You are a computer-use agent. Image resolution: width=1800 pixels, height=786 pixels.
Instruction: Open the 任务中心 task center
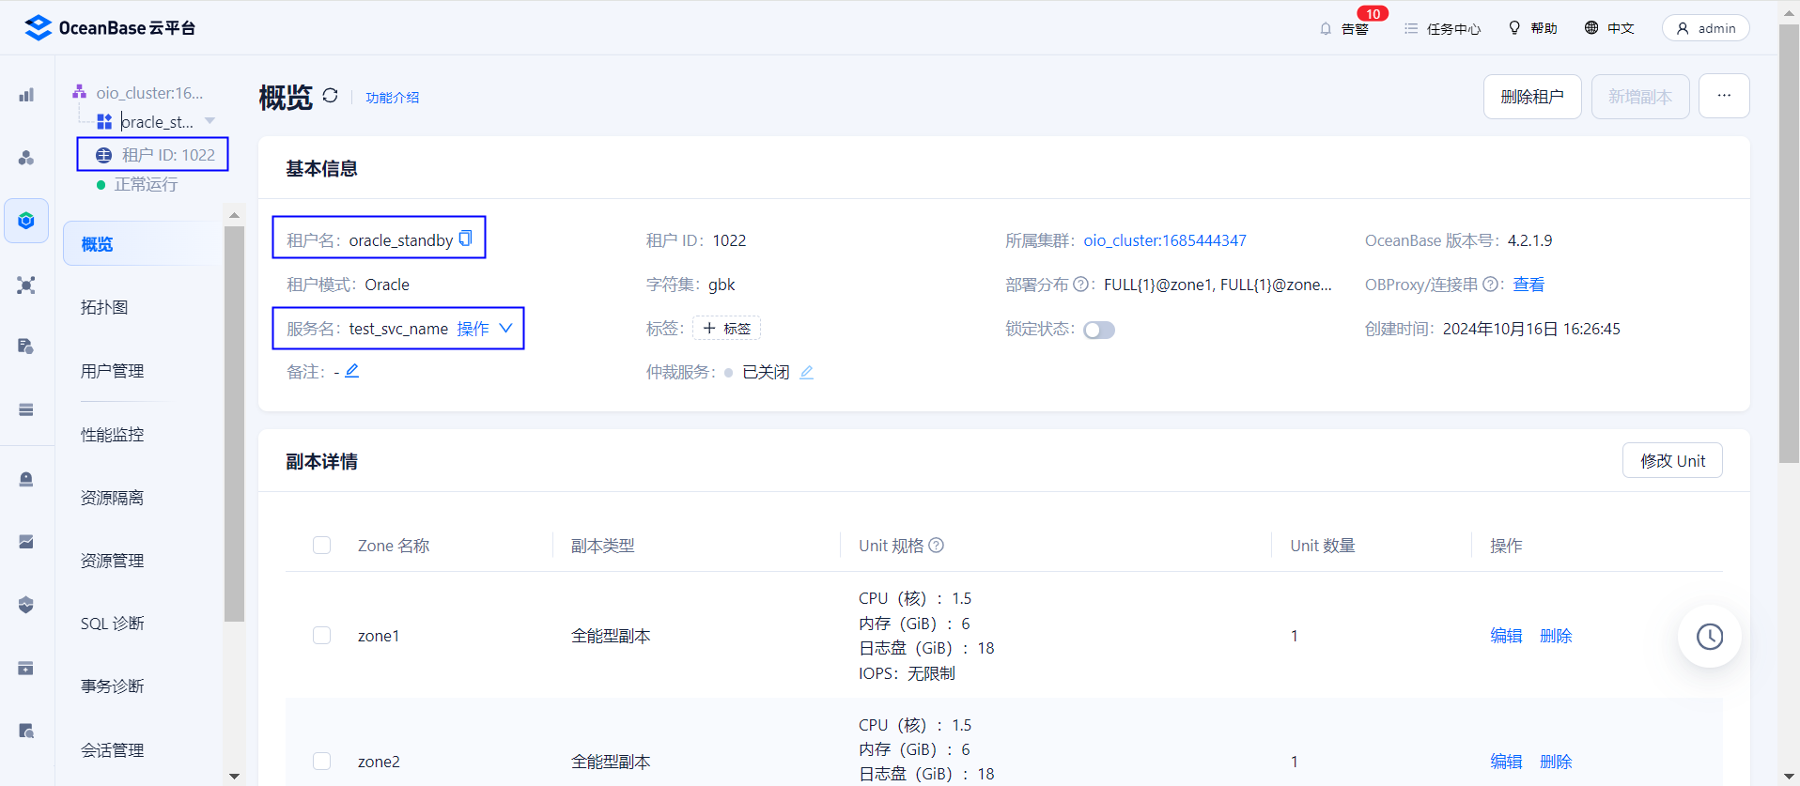[1442, 28]
